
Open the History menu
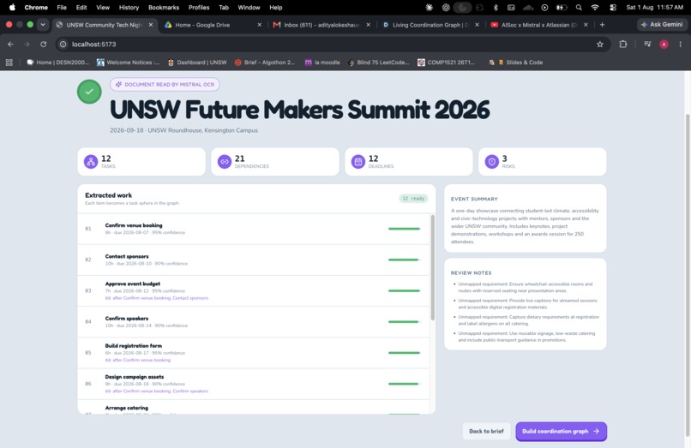(x=129, y=7)
